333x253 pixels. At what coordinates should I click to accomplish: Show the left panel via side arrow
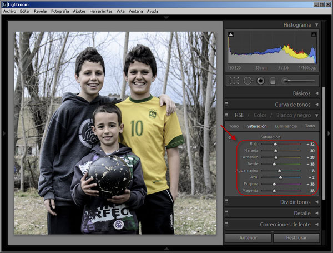pyautogui.click(x=4, y=133)
